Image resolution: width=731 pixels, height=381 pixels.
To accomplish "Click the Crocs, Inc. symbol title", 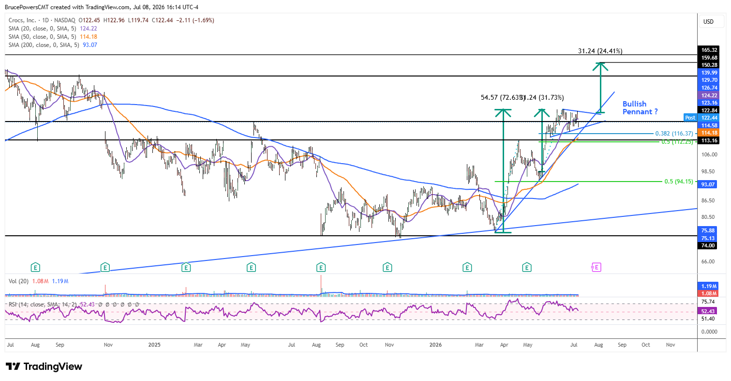I will coord(24,20).
